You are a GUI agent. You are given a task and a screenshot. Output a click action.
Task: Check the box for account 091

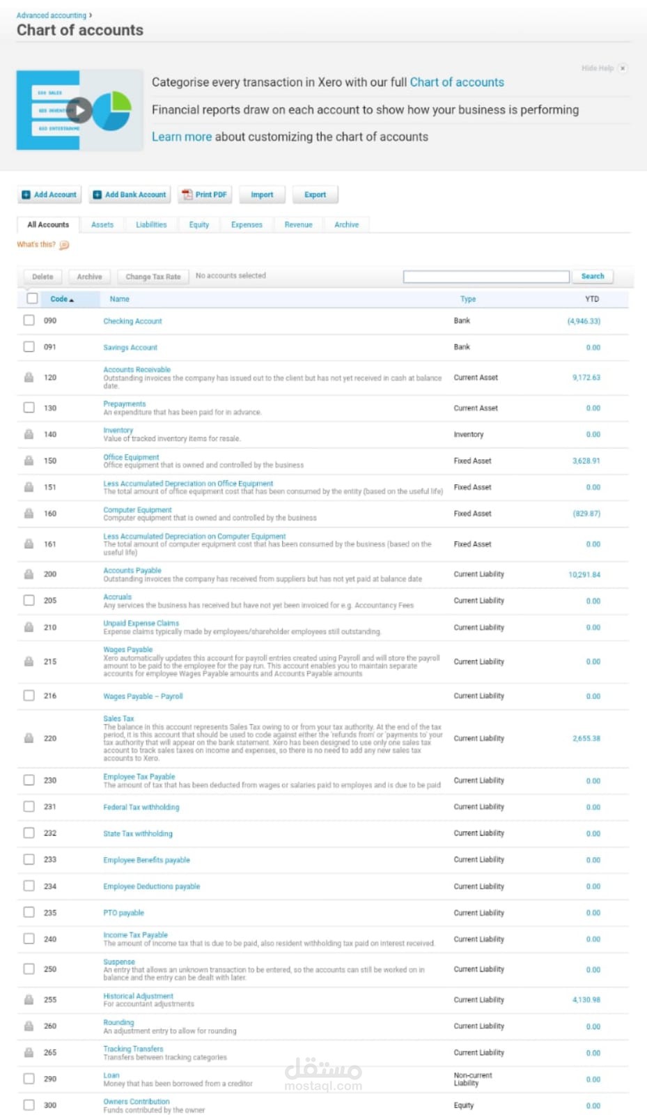[x=29, y=347]
